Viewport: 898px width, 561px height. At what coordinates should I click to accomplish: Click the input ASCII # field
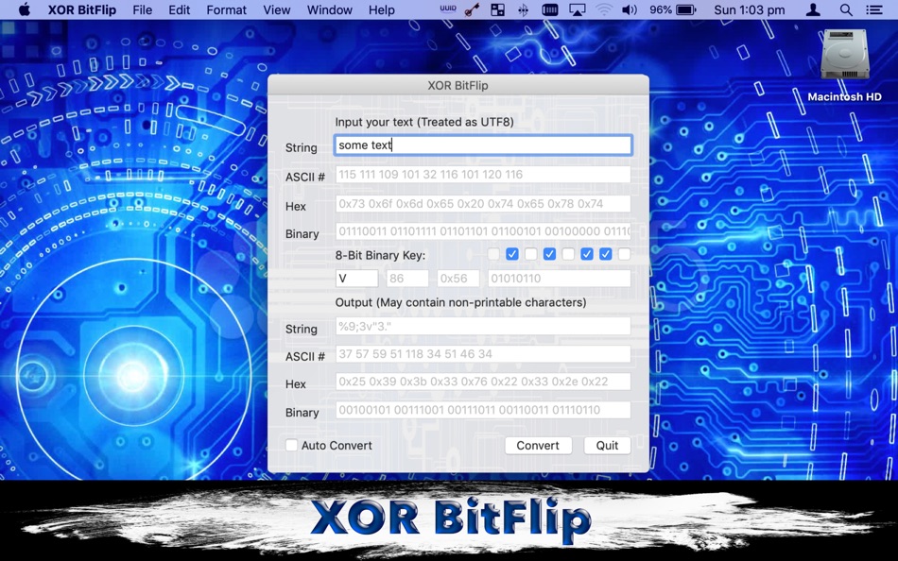pos(483,175)
